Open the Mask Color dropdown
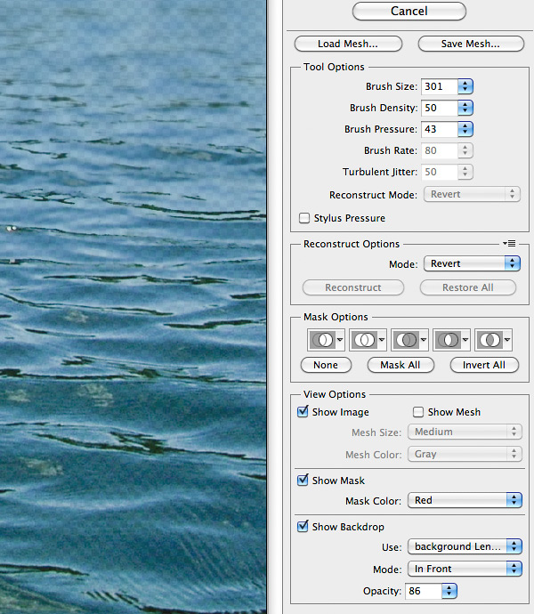534x614 pixels. click(465, 500)
